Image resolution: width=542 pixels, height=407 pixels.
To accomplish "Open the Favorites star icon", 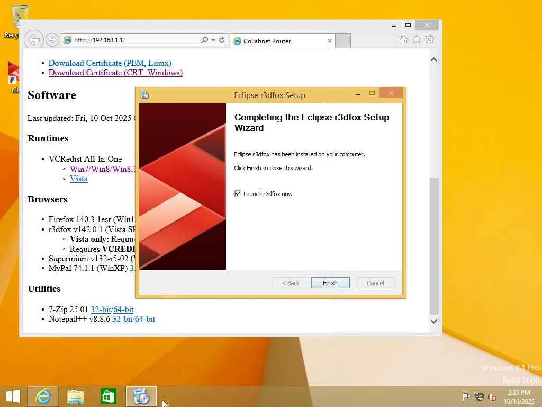I will tap(417, 39).
